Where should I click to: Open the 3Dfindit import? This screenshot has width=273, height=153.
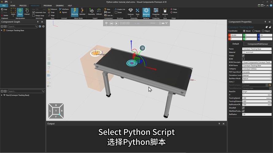(99, 12)
